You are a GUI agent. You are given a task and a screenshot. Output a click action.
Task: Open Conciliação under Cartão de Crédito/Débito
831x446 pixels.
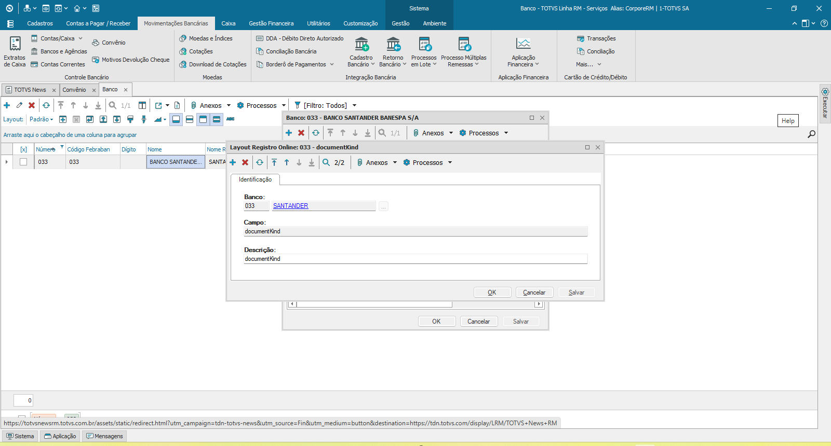(596, 51)
